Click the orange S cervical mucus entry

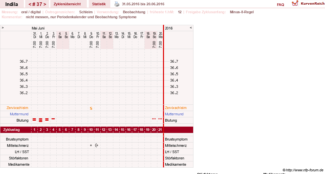point(91,108)
